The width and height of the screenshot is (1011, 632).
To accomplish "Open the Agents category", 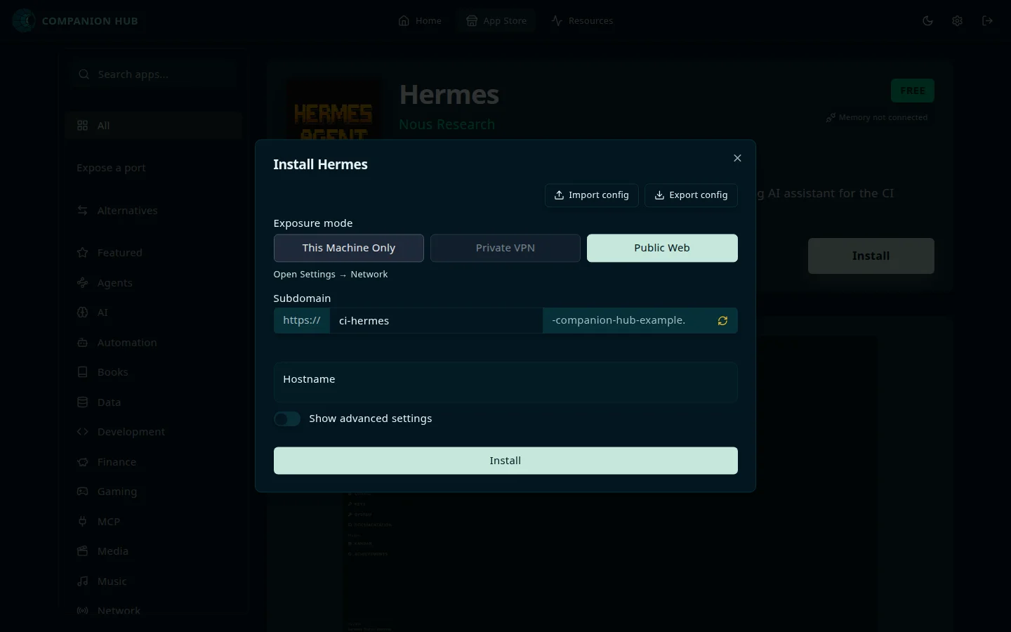I will click(x=154, y=283).
